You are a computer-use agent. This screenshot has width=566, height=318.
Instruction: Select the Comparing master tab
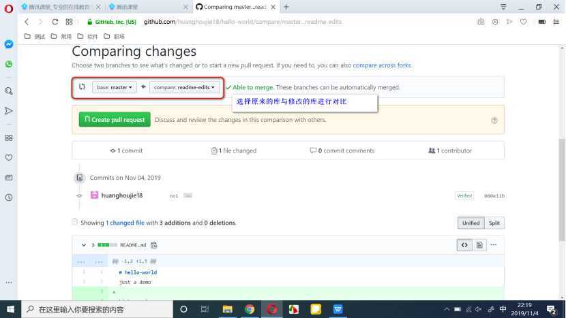[x=235, y=7]
